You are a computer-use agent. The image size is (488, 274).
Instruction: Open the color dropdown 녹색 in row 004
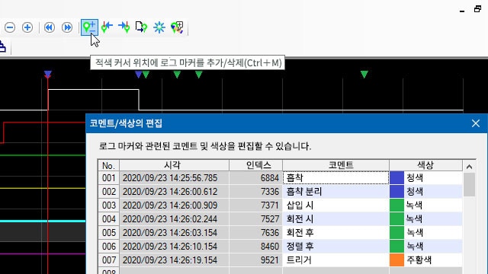(433, 218)
